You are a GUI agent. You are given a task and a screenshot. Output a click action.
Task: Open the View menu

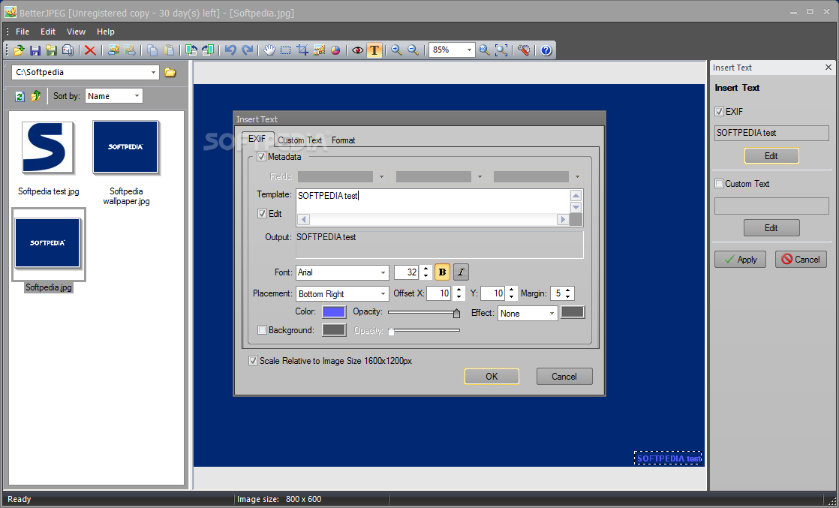click(x=76, y=32)
